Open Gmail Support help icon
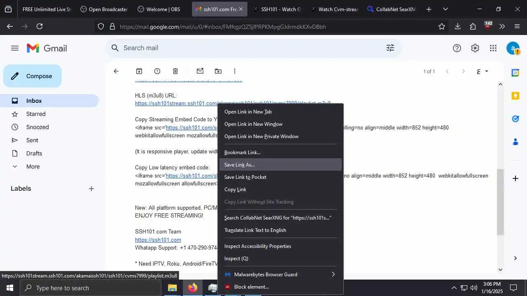527x296 pixels. (457, 48)
